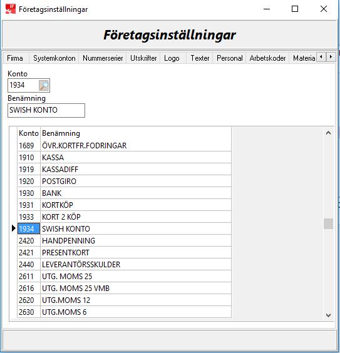Screen dimensions: 340x353
Task: Click SWISH KONTO cell in table
Action: tap(136, 228)
